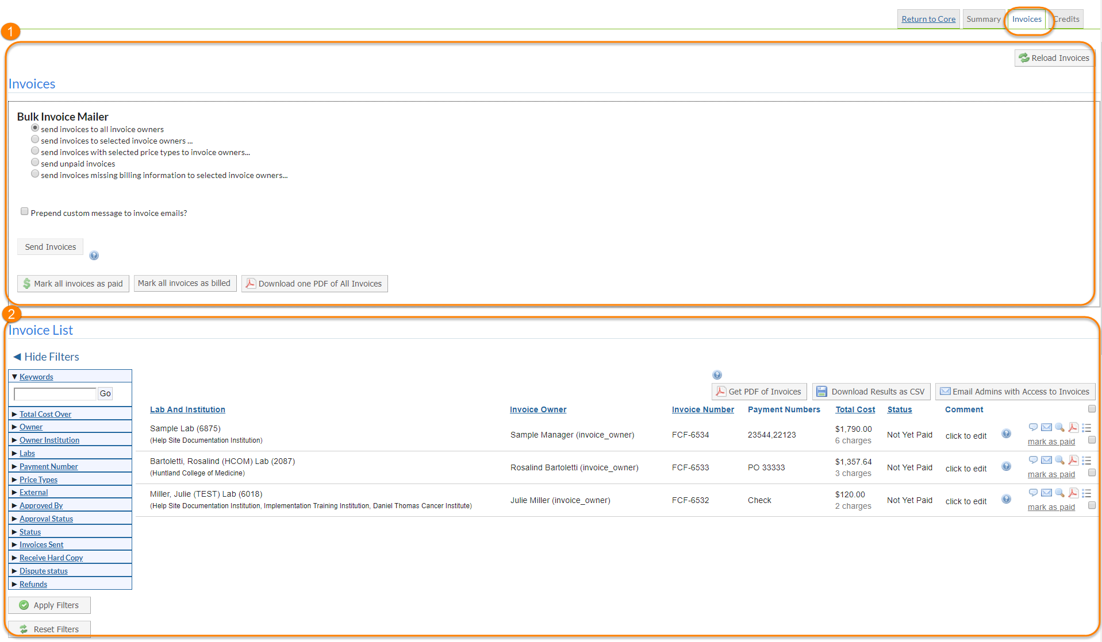Image resolution: width=1102 pixels, height=642 pixels.
Task: Click the email envelope icon for invoice FCF-6533
Action: point(1046,460)
